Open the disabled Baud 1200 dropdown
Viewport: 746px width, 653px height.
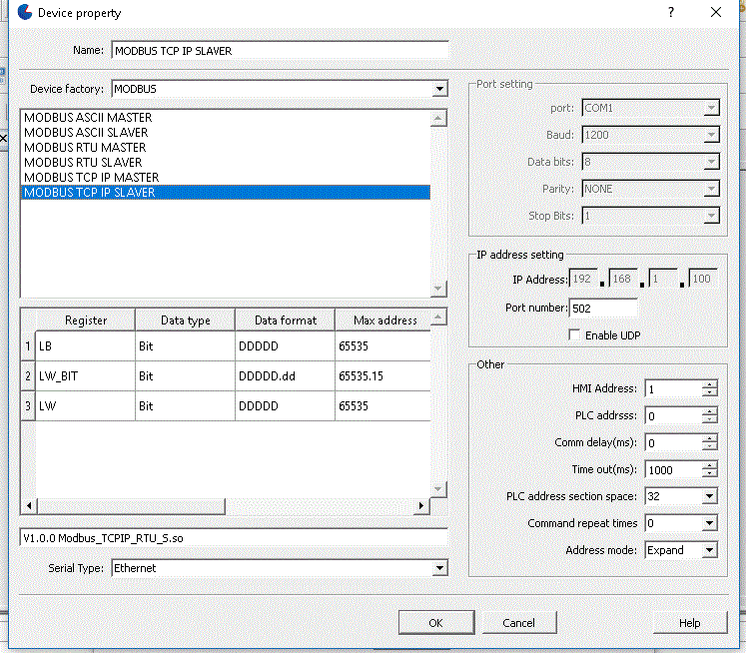[x=711, y=135]
